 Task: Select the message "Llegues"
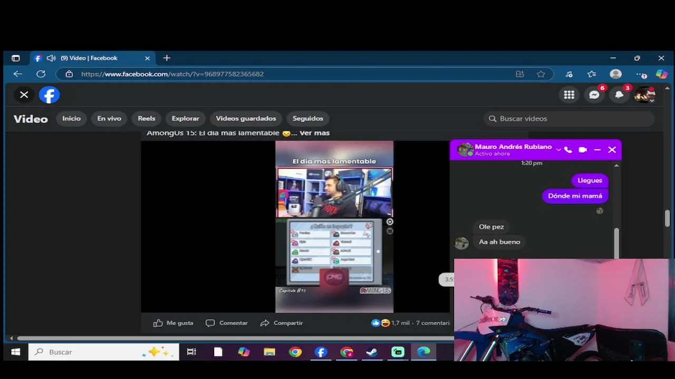[x=590, y=181]
